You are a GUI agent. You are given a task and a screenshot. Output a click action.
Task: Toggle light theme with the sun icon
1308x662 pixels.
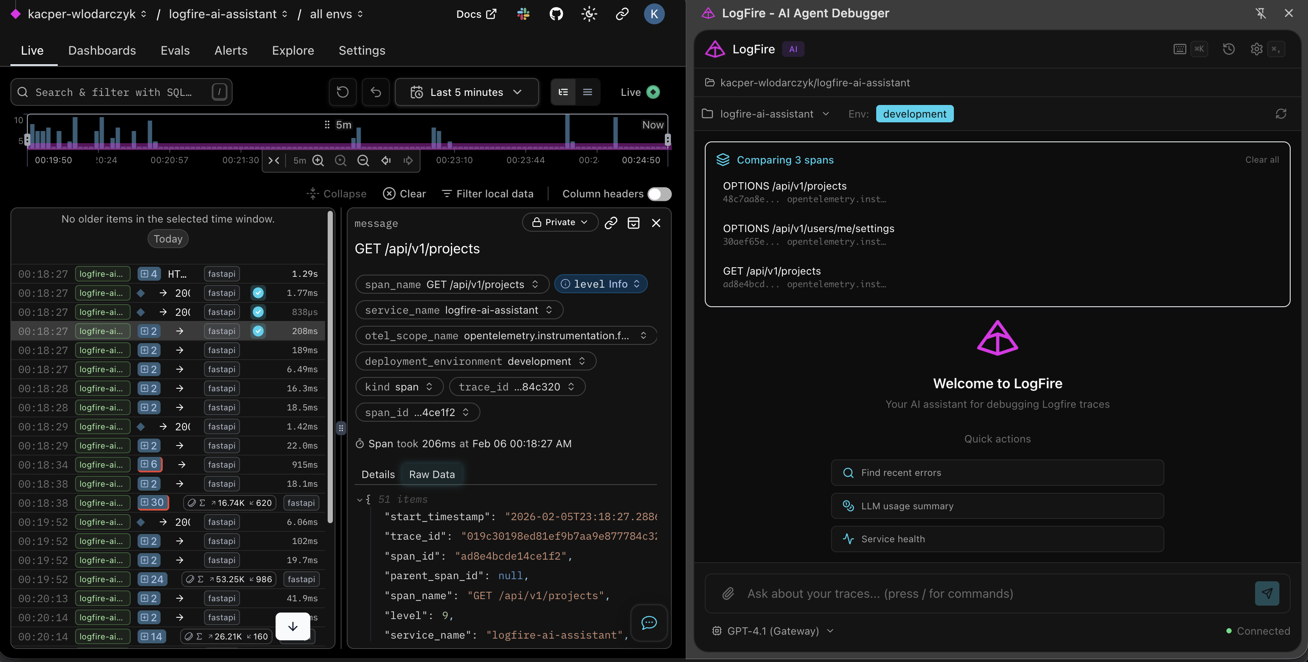point(589,14)
